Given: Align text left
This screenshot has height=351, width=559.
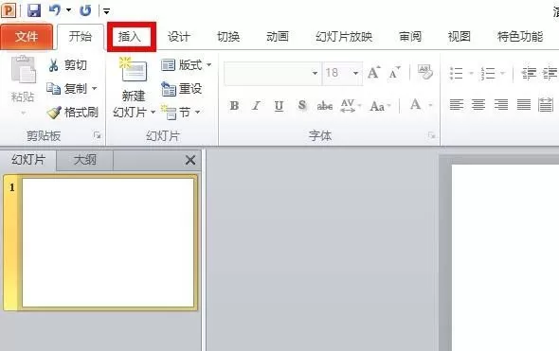Looking at the screenshot, I should 457,105.
